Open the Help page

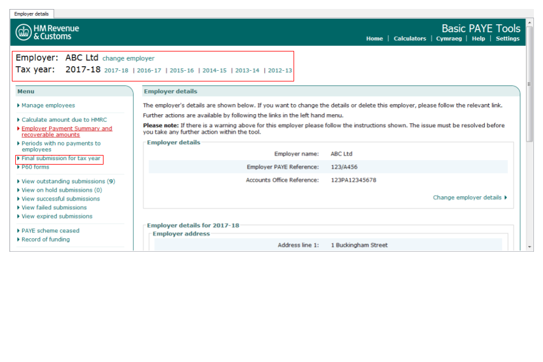(x=478, y=38)
